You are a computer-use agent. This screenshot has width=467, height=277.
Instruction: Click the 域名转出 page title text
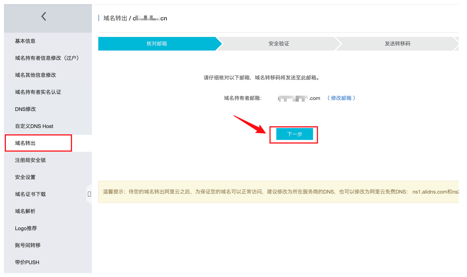click(115, 18)
